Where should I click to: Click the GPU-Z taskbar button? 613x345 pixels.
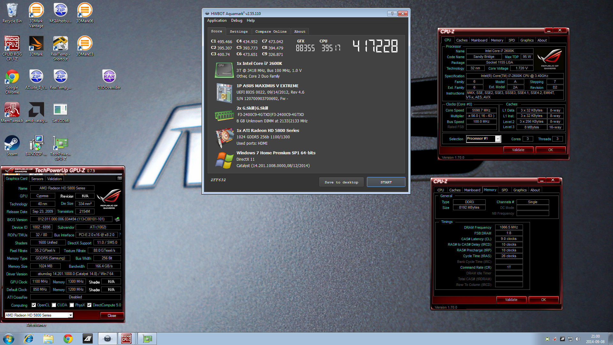tap(147, 339)
